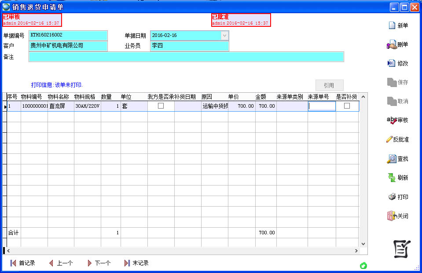Print the order via 打印 icon
This screenshot has height=273, width=422.
click(x=392, y=197)
